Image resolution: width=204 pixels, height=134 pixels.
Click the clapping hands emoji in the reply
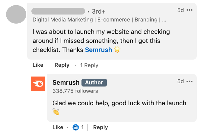(56, 112)
